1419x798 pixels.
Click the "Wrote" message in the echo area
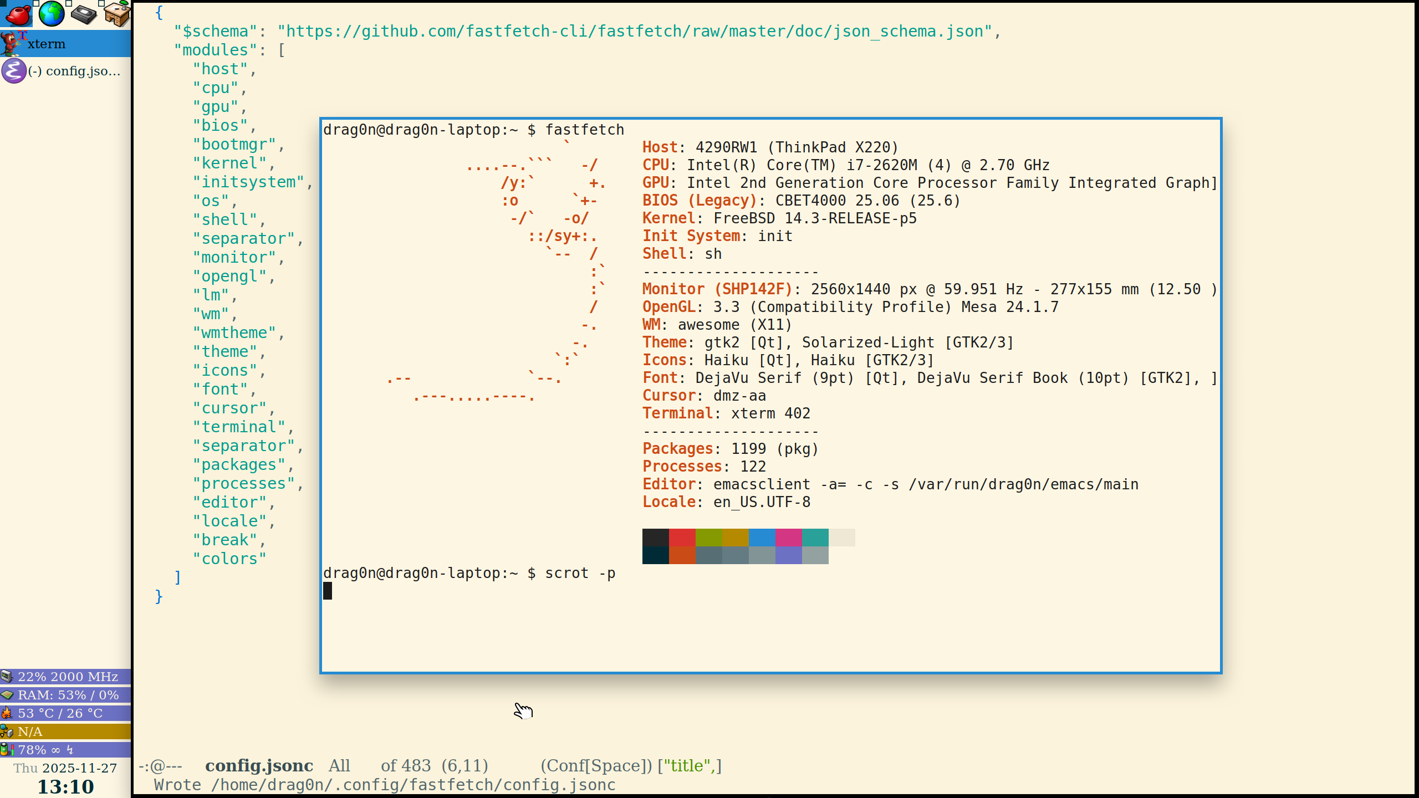(177, 785)
